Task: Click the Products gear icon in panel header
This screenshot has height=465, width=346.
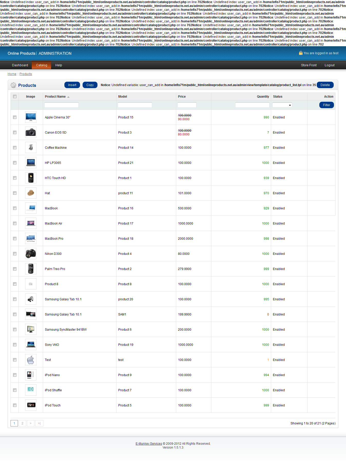Action: click(13, 85)
